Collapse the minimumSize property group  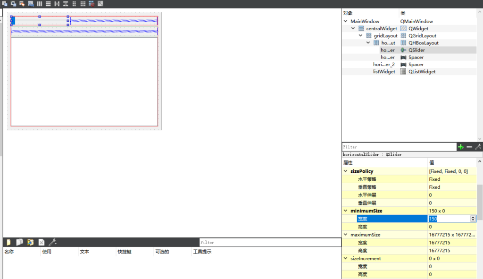tap(346, 211)
